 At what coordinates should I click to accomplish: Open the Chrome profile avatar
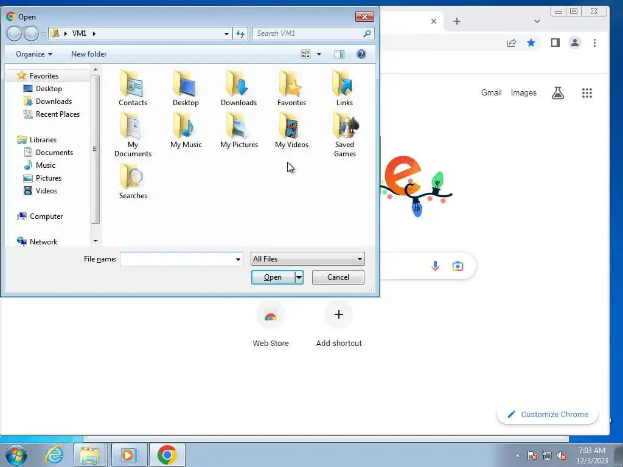pos(574,43)
